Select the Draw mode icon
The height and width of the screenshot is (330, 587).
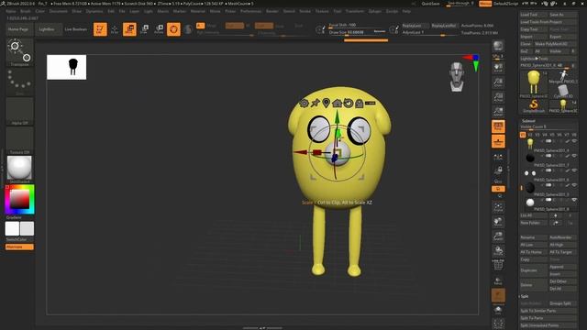tap(115, 29)
